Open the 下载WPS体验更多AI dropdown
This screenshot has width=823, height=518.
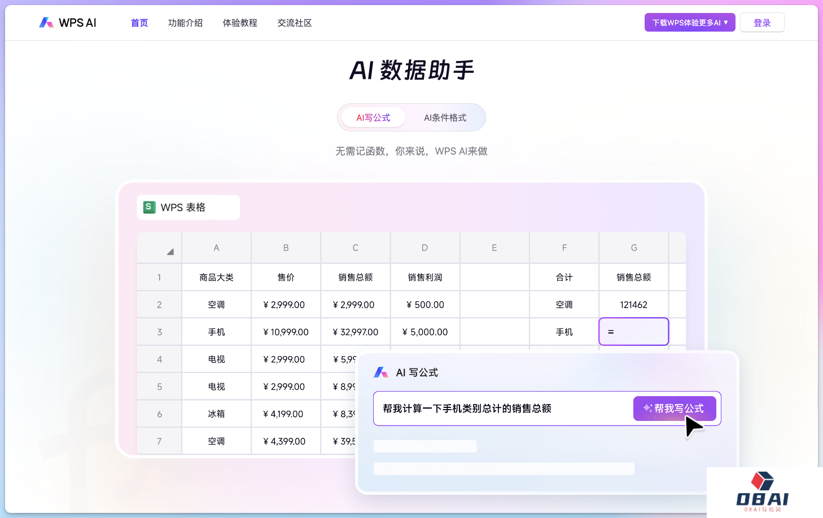tap(689, 23)
